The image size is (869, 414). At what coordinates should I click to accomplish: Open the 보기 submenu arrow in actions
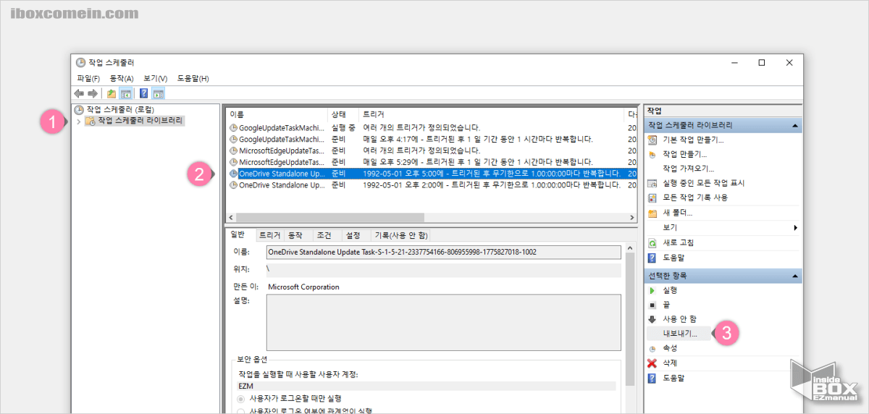[x=795, y=227]
